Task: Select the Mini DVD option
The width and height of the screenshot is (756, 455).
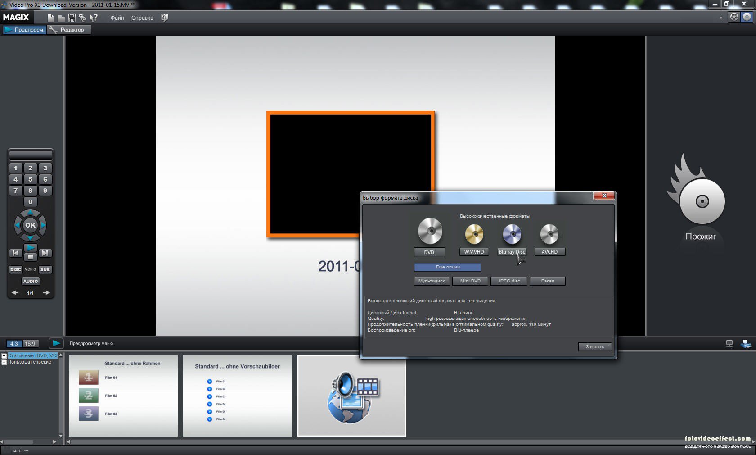Action: 470,281
